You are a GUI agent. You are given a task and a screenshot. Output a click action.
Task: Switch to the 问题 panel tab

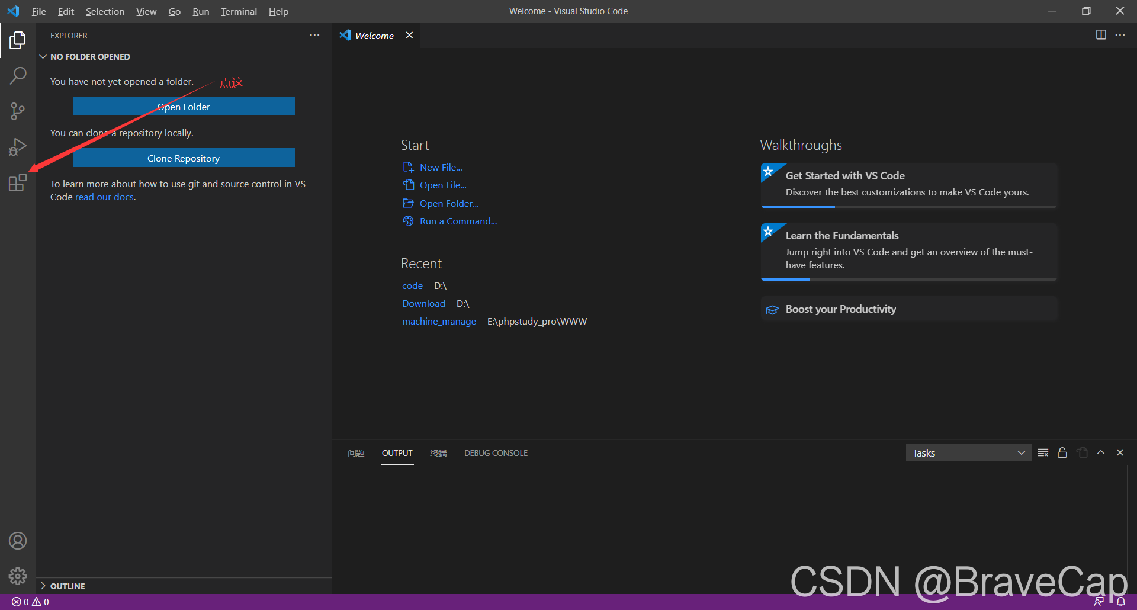coord(356,453)
